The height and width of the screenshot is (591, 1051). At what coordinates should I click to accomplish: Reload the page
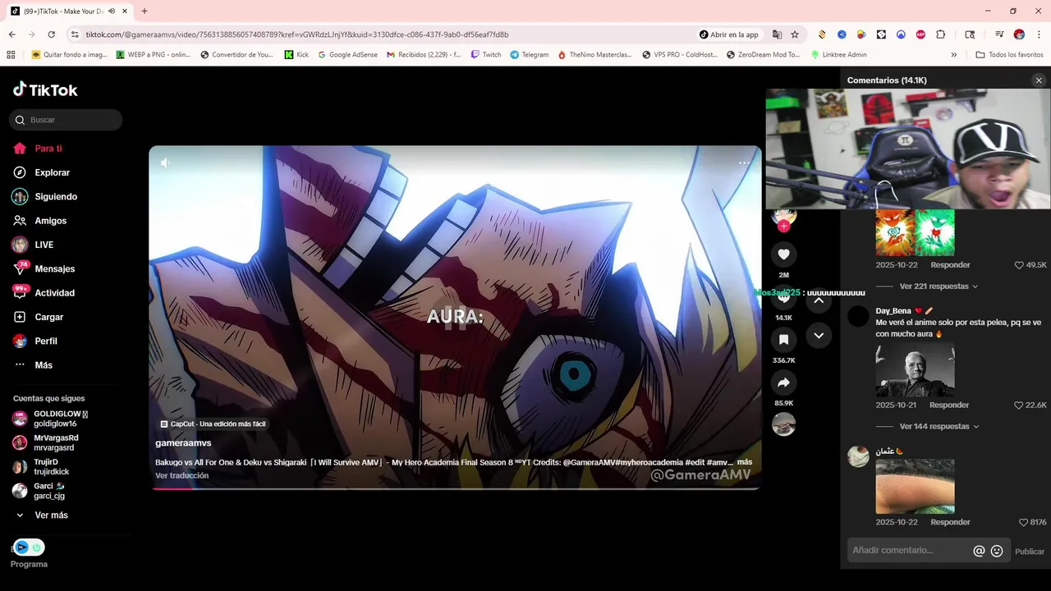coord(51,34)
